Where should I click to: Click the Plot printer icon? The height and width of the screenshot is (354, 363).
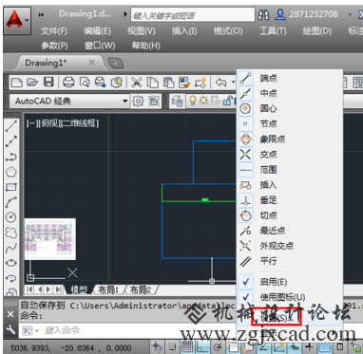tap(68, 83)
